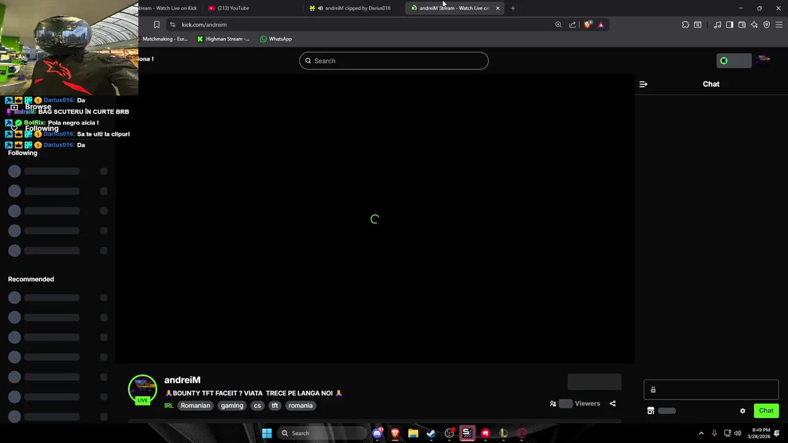Open the Brave Wallet icon

click(x=742, y=25)
